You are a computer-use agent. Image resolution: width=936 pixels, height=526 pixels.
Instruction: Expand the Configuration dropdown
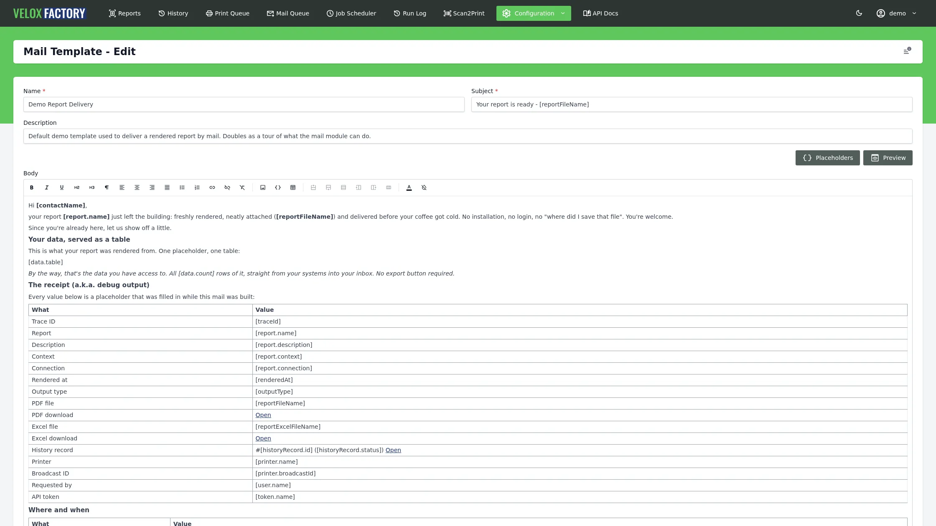[x=534, y=13]
